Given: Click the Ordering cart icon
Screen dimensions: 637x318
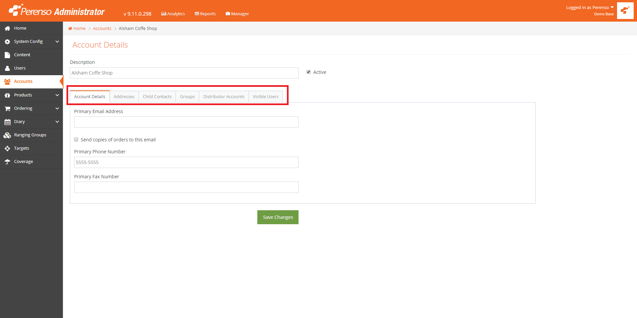Looking at the screenshot, I should pos(7,108).
